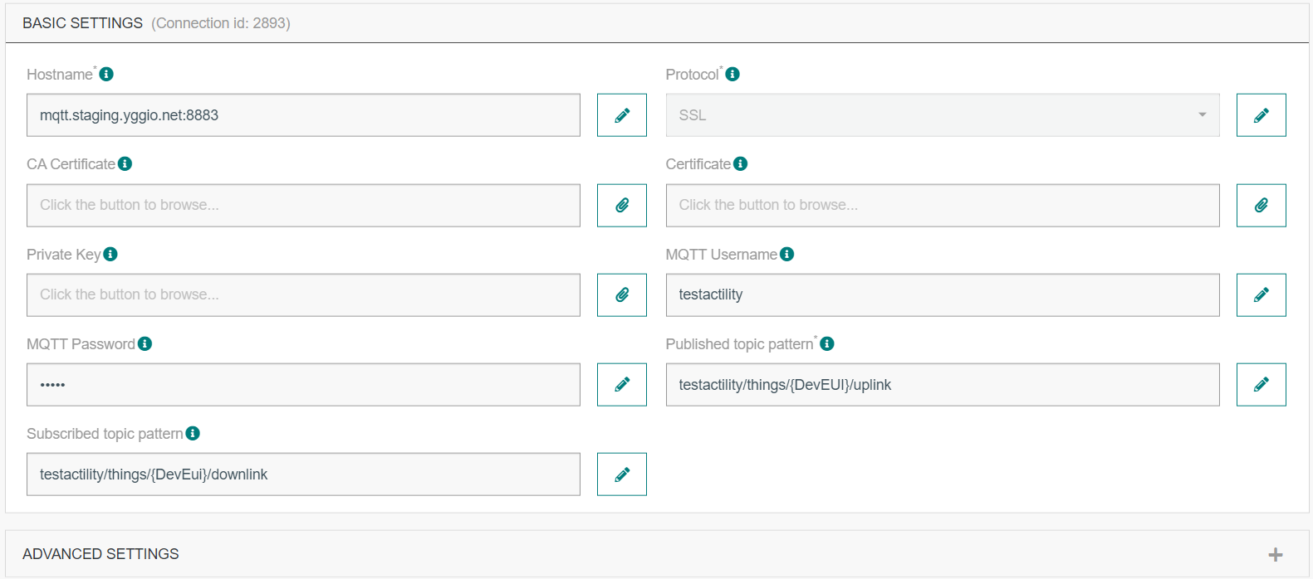Edit the Published topic pattern via pencil
Image resolution: width=1313 pixels, height=579 pixels.
click(x=1261, y=384)
